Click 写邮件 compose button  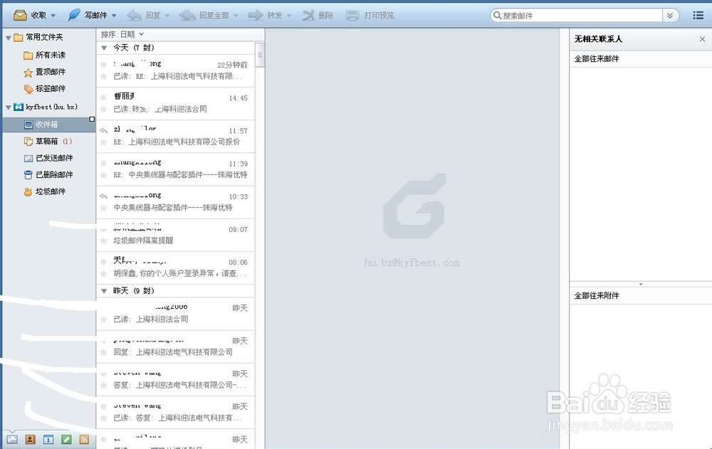point(88,15)
